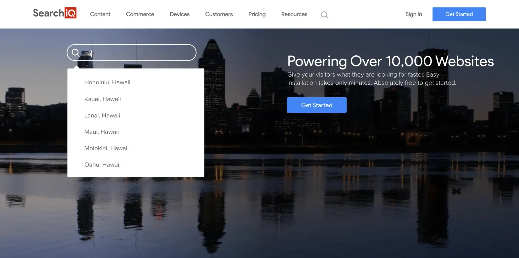Select Maui, Hawaii in the dropdown
This screenshot has height=258, width=519.
coord(102,132)
